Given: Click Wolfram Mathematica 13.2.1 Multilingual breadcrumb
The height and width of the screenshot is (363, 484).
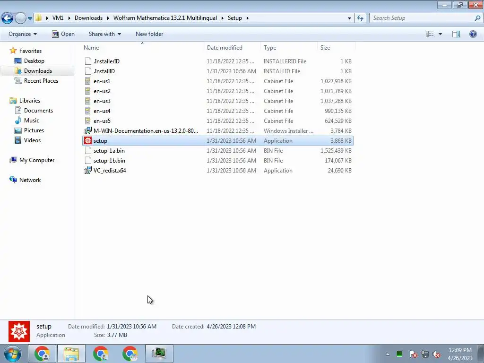Looking at the screenshot, I should tap(165, 18).
